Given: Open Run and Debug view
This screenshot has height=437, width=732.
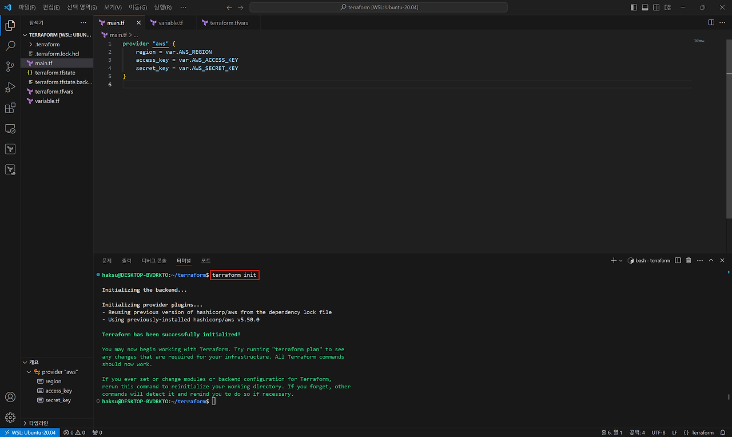Looking at the screenshot, I should click(10, 88).
